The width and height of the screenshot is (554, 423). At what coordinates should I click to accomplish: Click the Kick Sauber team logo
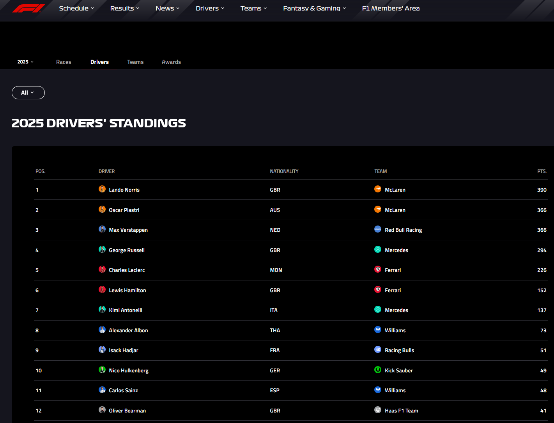point(378,370)
